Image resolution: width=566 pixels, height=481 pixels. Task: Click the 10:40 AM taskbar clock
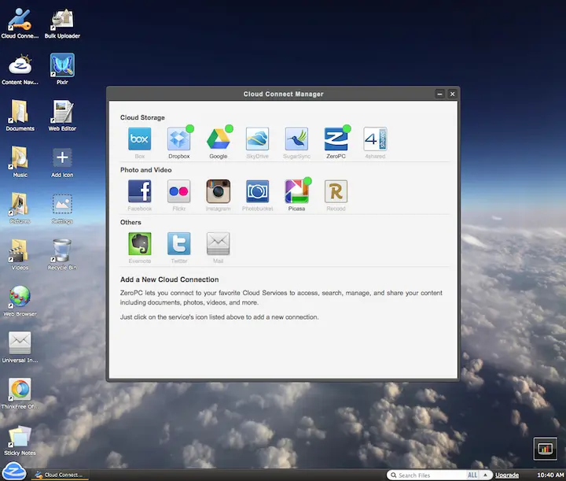click(x=550, y=475)
